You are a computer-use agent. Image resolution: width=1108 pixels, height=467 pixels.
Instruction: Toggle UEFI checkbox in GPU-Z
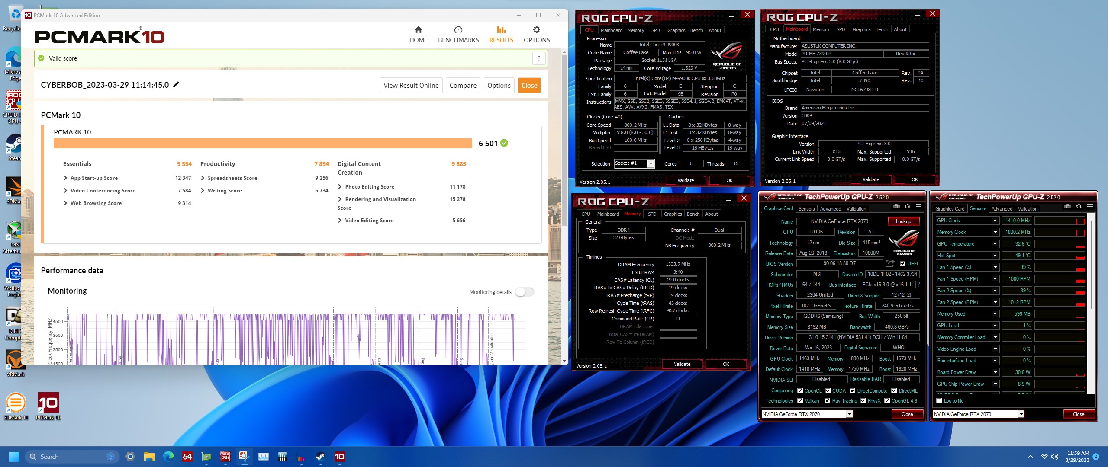click(x=902, y=264)
